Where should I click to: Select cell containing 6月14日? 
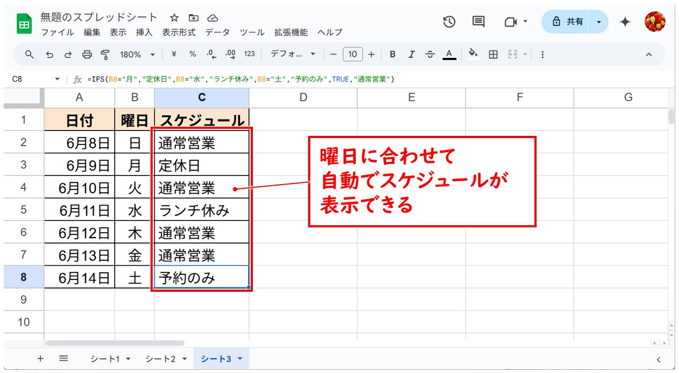click(x=80, y=278)
